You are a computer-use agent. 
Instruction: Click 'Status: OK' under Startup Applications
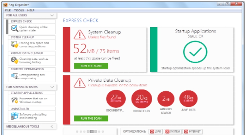coord(195,36)
